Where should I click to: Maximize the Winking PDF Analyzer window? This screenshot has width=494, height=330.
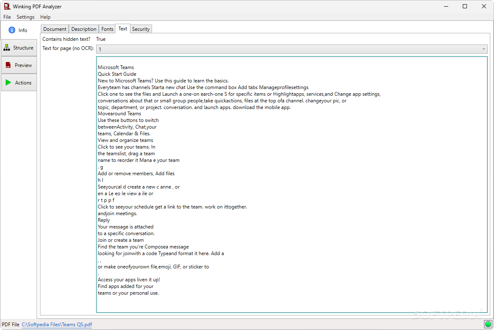pyautogui.click(x=465, y=6)
